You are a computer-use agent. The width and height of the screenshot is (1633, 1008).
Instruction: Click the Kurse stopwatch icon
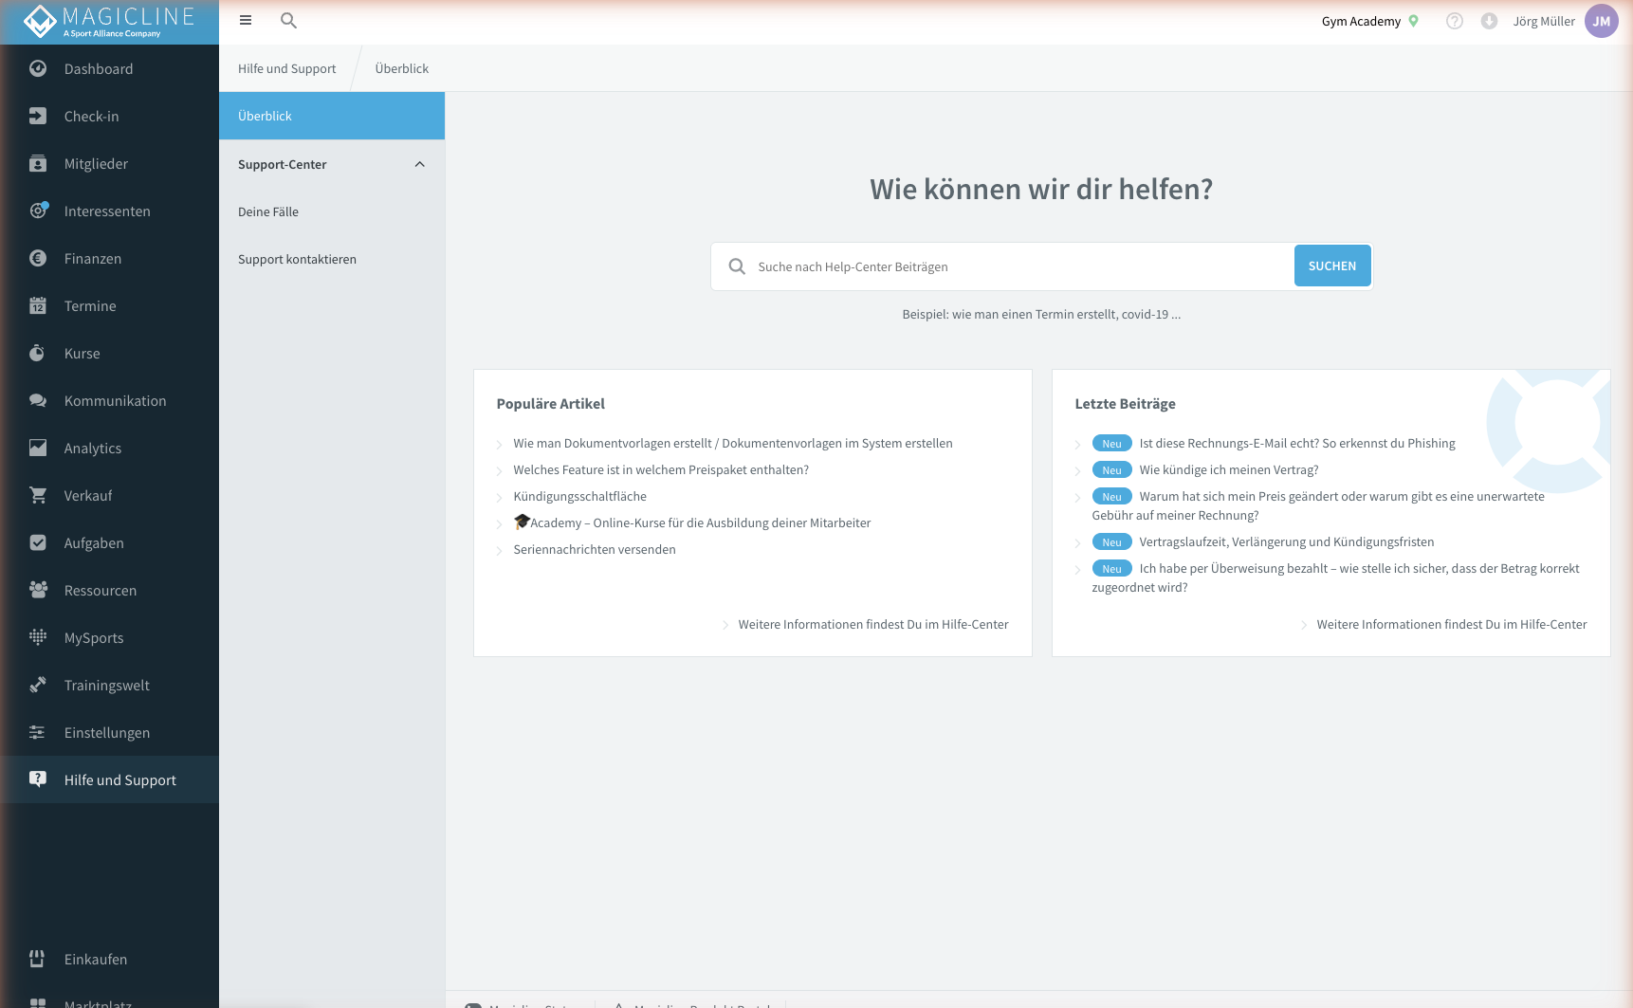[38, 353]
